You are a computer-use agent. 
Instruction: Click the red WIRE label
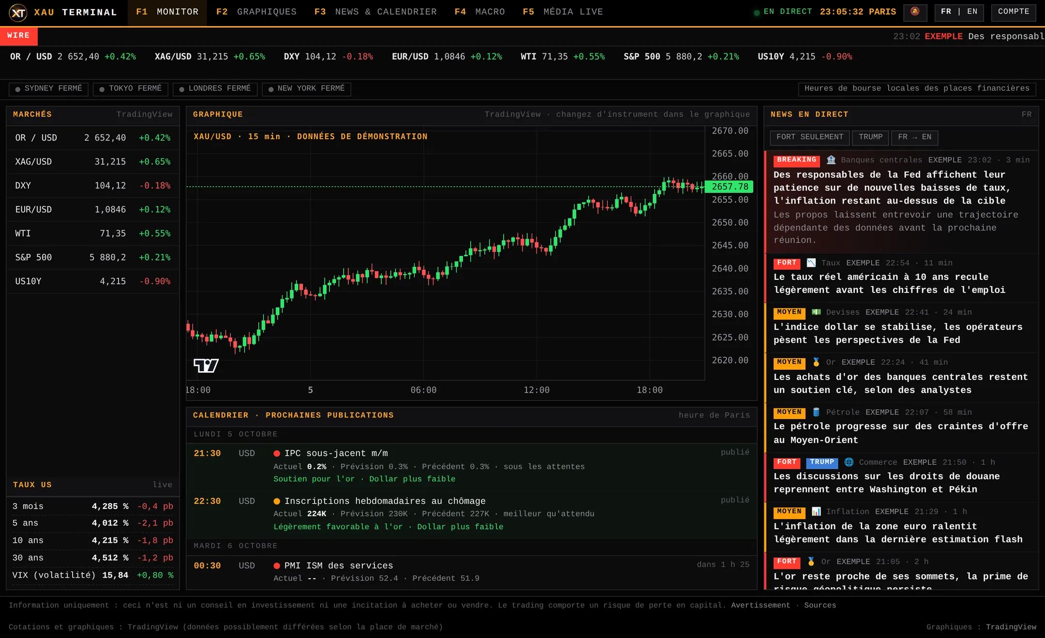18,36
